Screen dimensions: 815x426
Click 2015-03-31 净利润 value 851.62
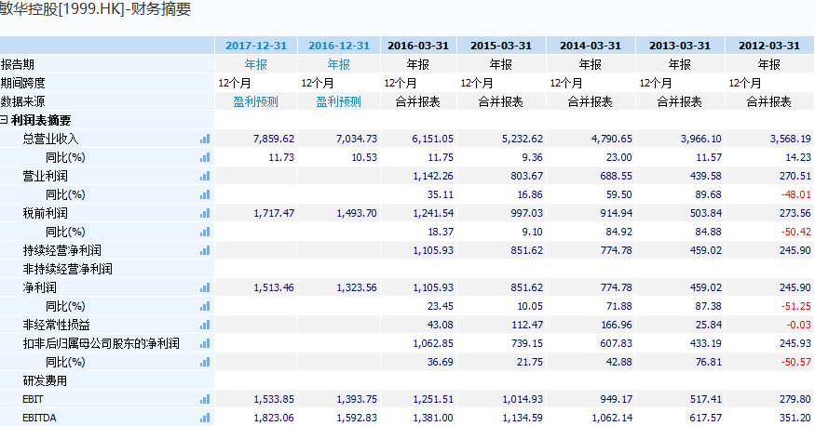(526, 288)
